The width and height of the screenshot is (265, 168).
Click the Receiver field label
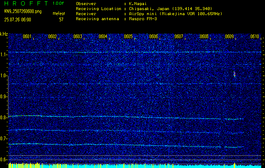[86, 13]
